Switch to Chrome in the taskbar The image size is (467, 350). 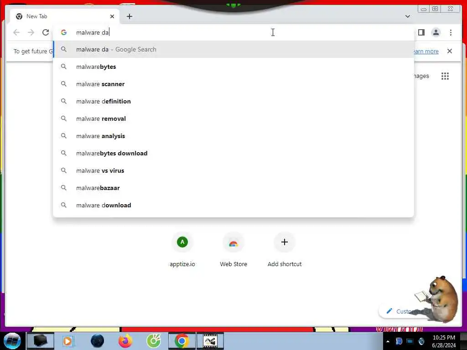click(182, 341)
